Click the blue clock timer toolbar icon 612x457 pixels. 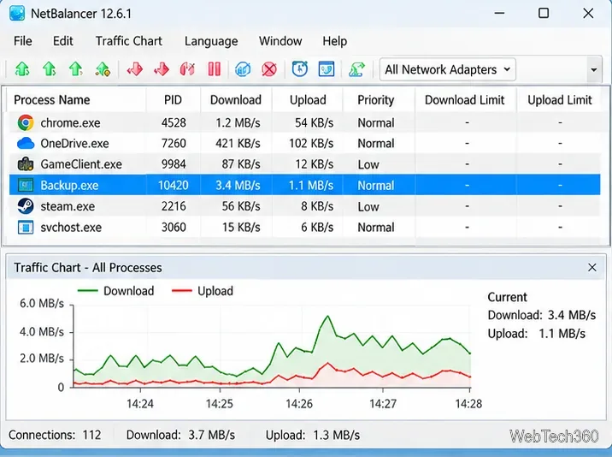pyautogui.click(x=300, y=69)
